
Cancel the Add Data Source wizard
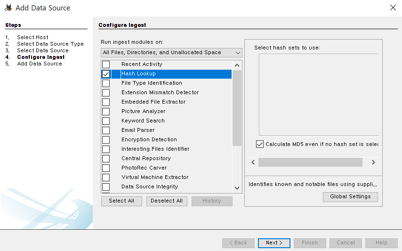(x=346, y=243)
